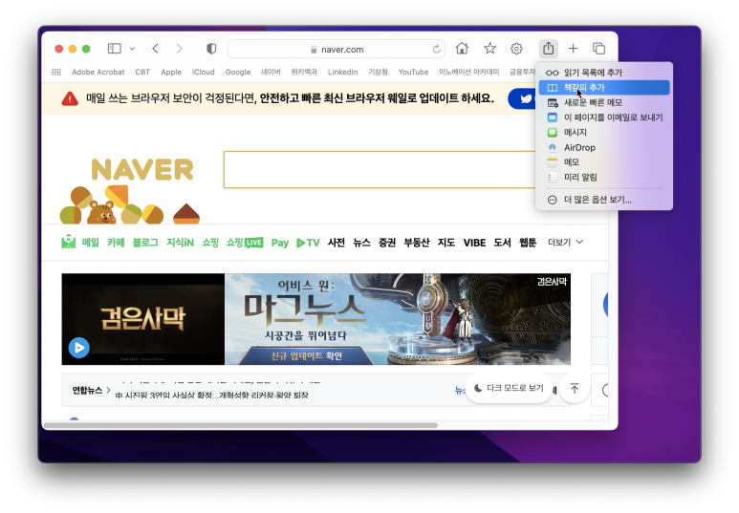Open a new tab with plus icon
Image resolution: width=739 pixels, height=513 pixels.
click(x=573, y=48)
